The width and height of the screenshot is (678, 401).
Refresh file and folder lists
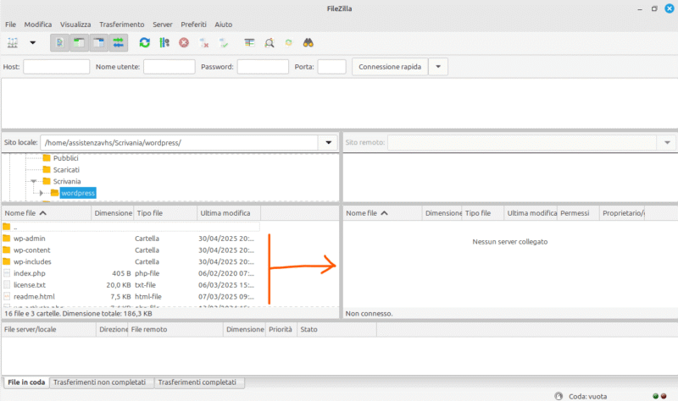(144, 43)
